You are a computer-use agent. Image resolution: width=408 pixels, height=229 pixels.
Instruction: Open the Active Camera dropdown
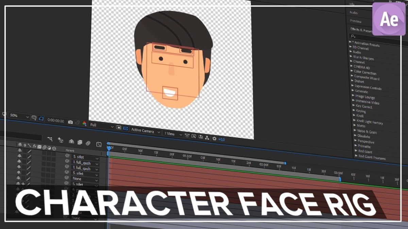coord(146,132)
